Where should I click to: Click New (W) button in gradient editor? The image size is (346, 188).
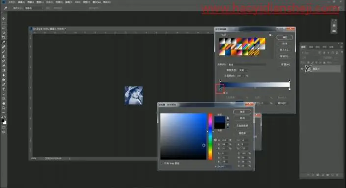285,64
